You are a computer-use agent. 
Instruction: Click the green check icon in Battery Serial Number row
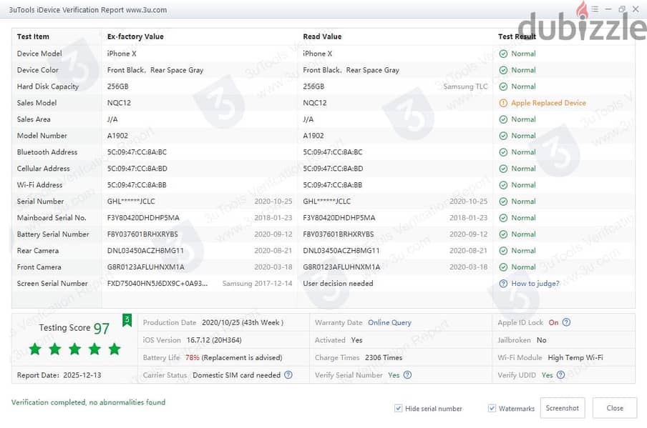(x=503, y=234)
